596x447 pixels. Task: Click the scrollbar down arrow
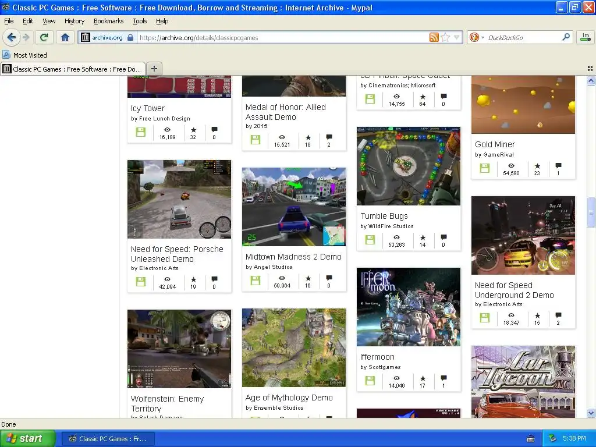pos(591,413)
